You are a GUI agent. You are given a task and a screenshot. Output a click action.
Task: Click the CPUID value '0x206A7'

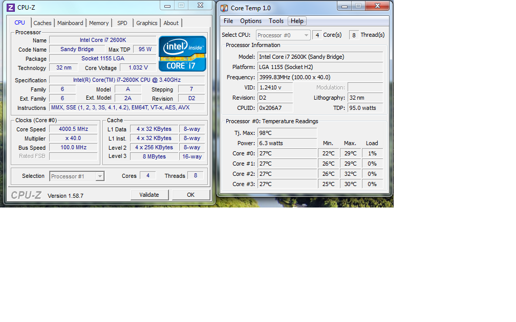click(x=275, y=108)
